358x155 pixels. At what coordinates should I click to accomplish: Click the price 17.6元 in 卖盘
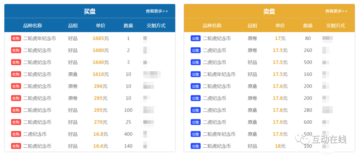[280, 86]
